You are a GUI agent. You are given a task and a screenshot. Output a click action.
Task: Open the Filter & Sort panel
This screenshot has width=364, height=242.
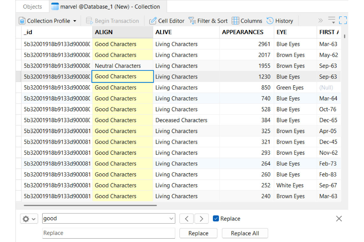point(208,21)
